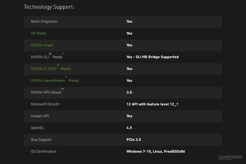This screenshot has width=246, height=164.
Task: Click the Microsoft DirectX row label
Action: tap(45, 104)
